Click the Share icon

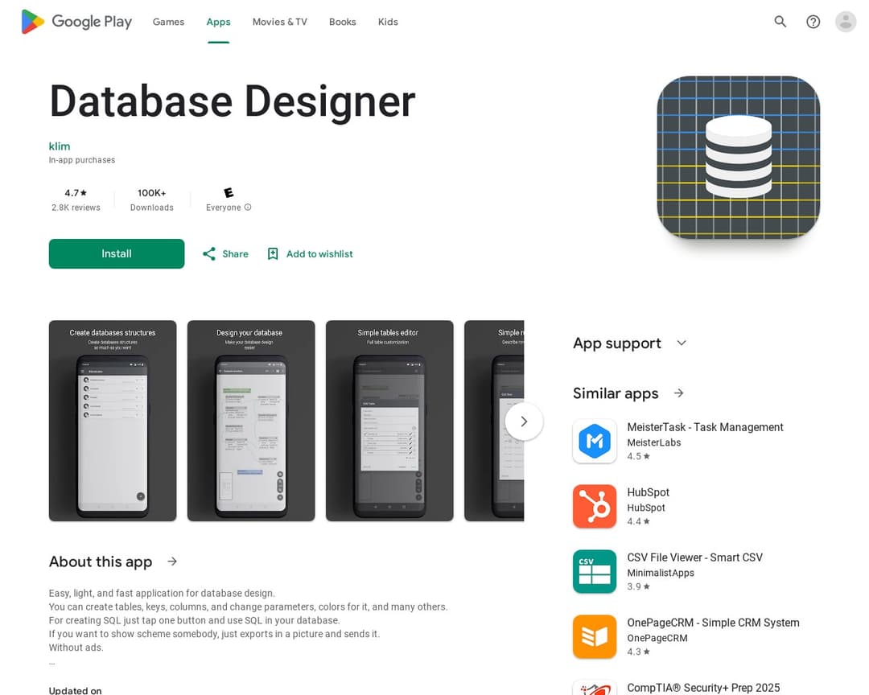pyautogui.click(x=209, y=254)
